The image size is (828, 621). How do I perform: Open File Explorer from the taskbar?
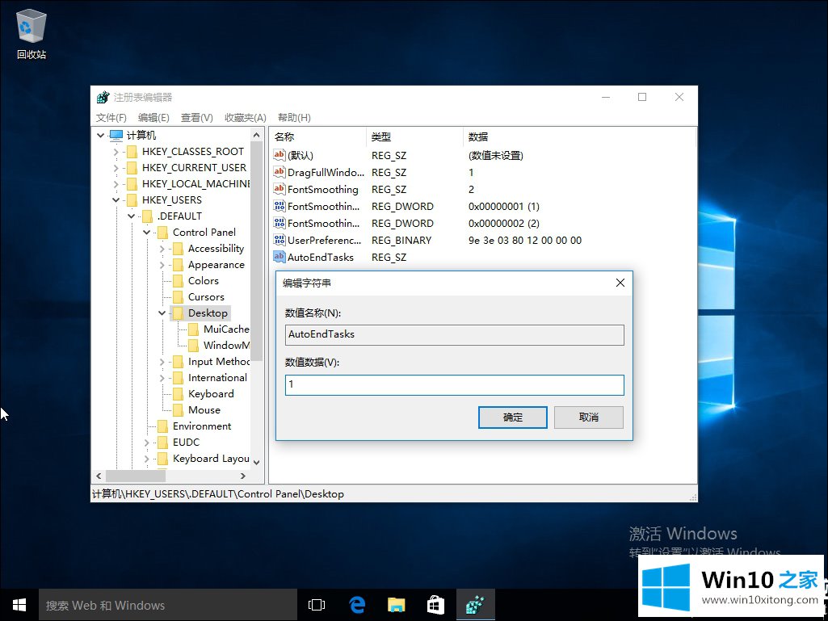pyautogui.click(x=397, y=605)
